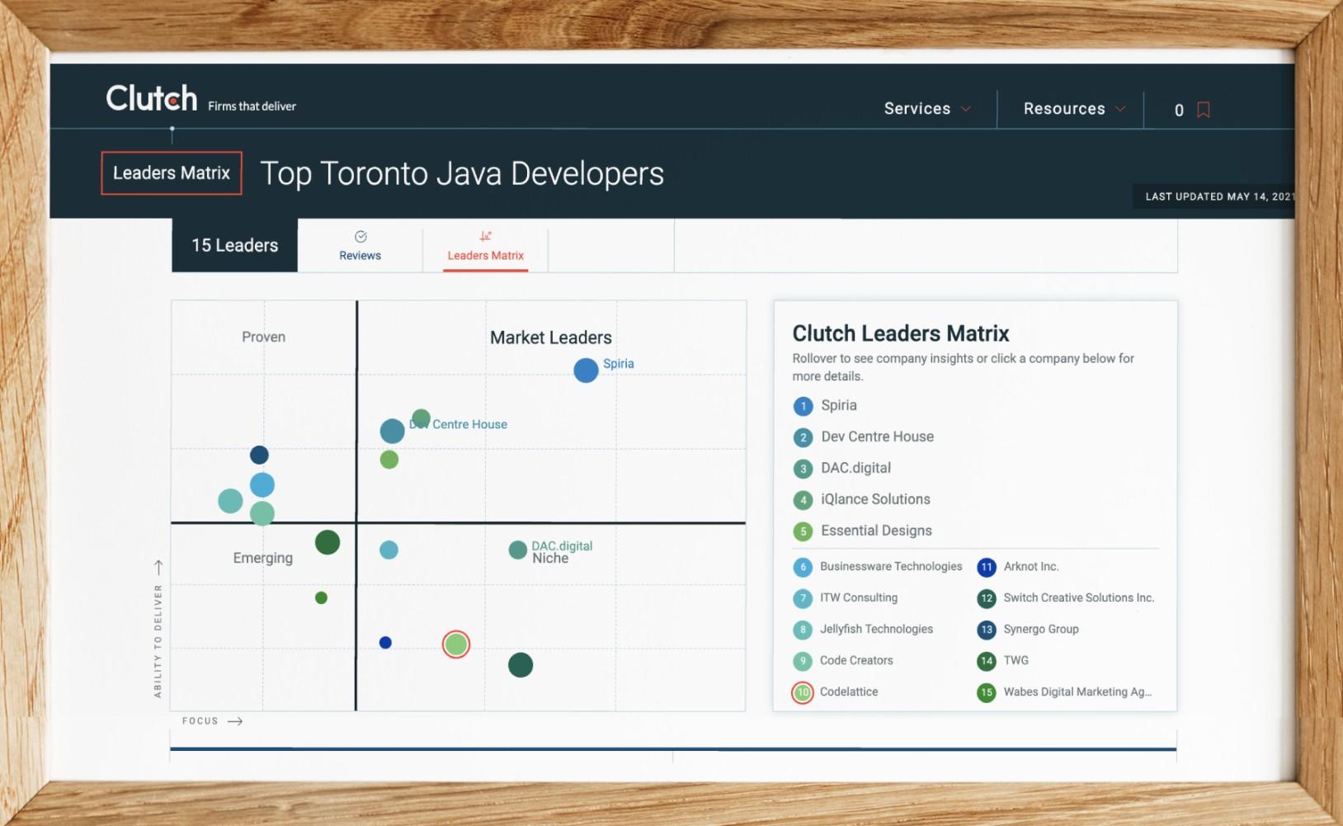Select Switch Creative Solutions Inc.
The image size is (1343, 826).
[1079, 598]
